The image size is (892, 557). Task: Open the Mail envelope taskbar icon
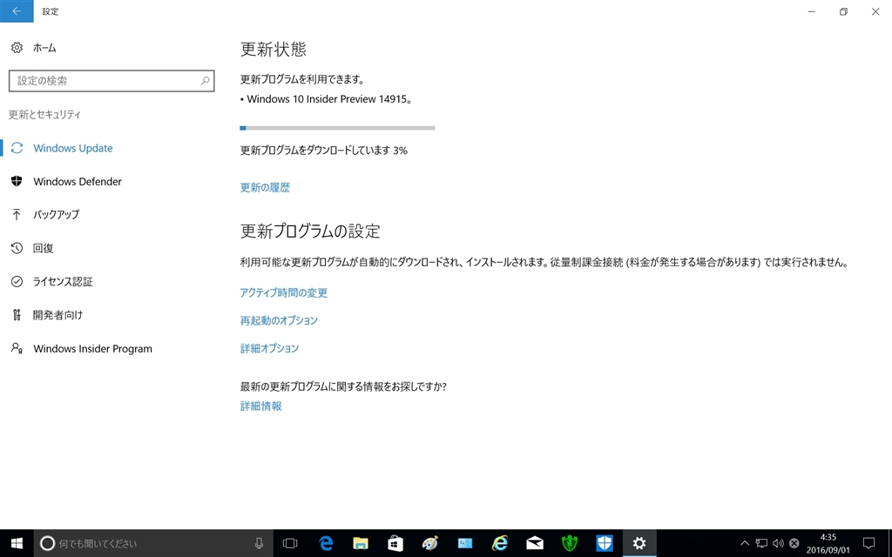[x=535, y=543]
